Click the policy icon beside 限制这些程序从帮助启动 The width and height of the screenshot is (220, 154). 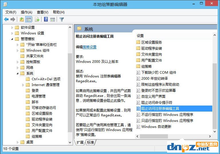pyautogui.click(x=138, y=85)
